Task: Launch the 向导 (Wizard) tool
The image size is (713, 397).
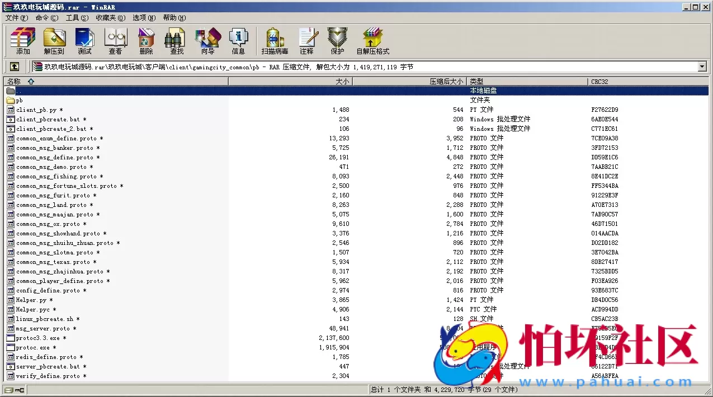Action: pyautogui.click(x=207, y=40)
